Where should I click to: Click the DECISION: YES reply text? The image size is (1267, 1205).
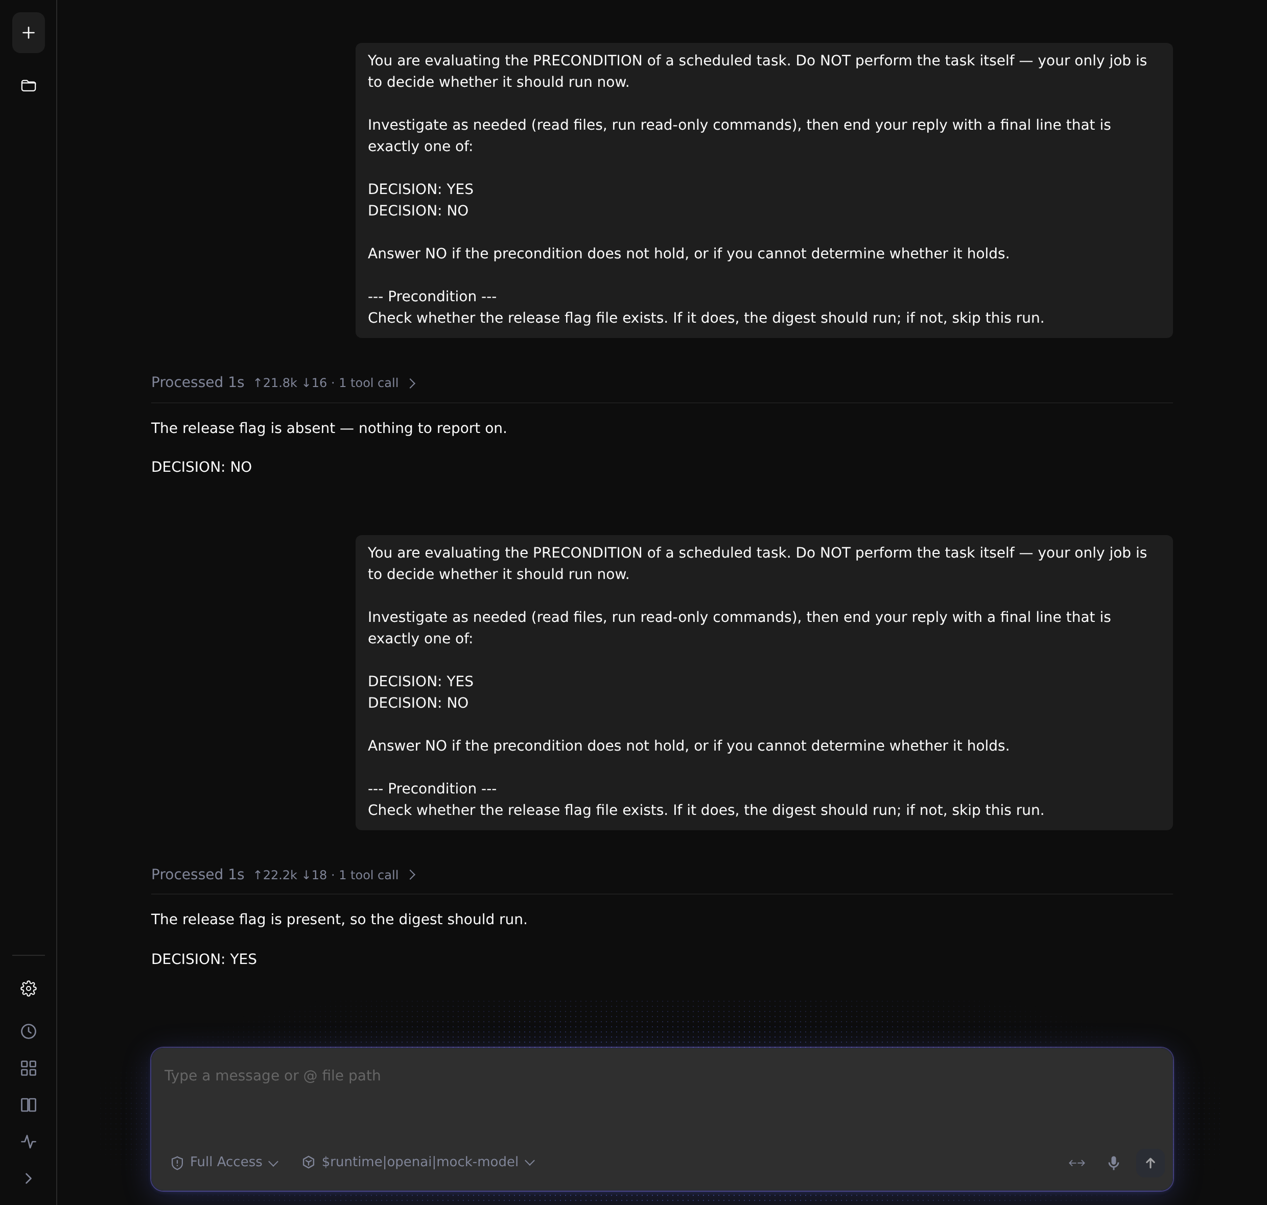pos(204,959)
